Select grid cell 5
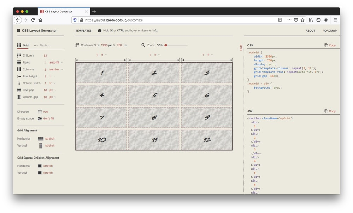This screenshot has height=213, width=353. point(154,95)
